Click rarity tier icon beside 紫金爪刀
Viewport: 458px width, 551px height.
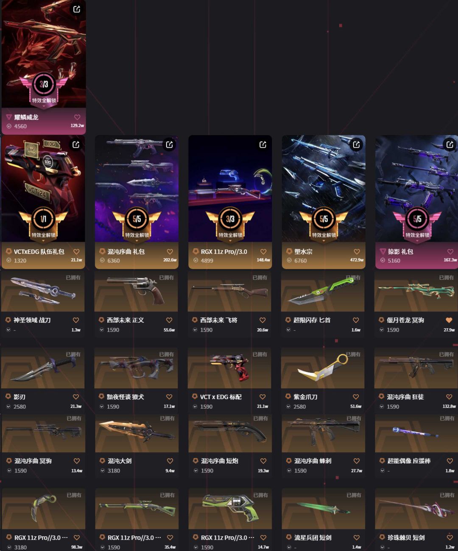288,396
